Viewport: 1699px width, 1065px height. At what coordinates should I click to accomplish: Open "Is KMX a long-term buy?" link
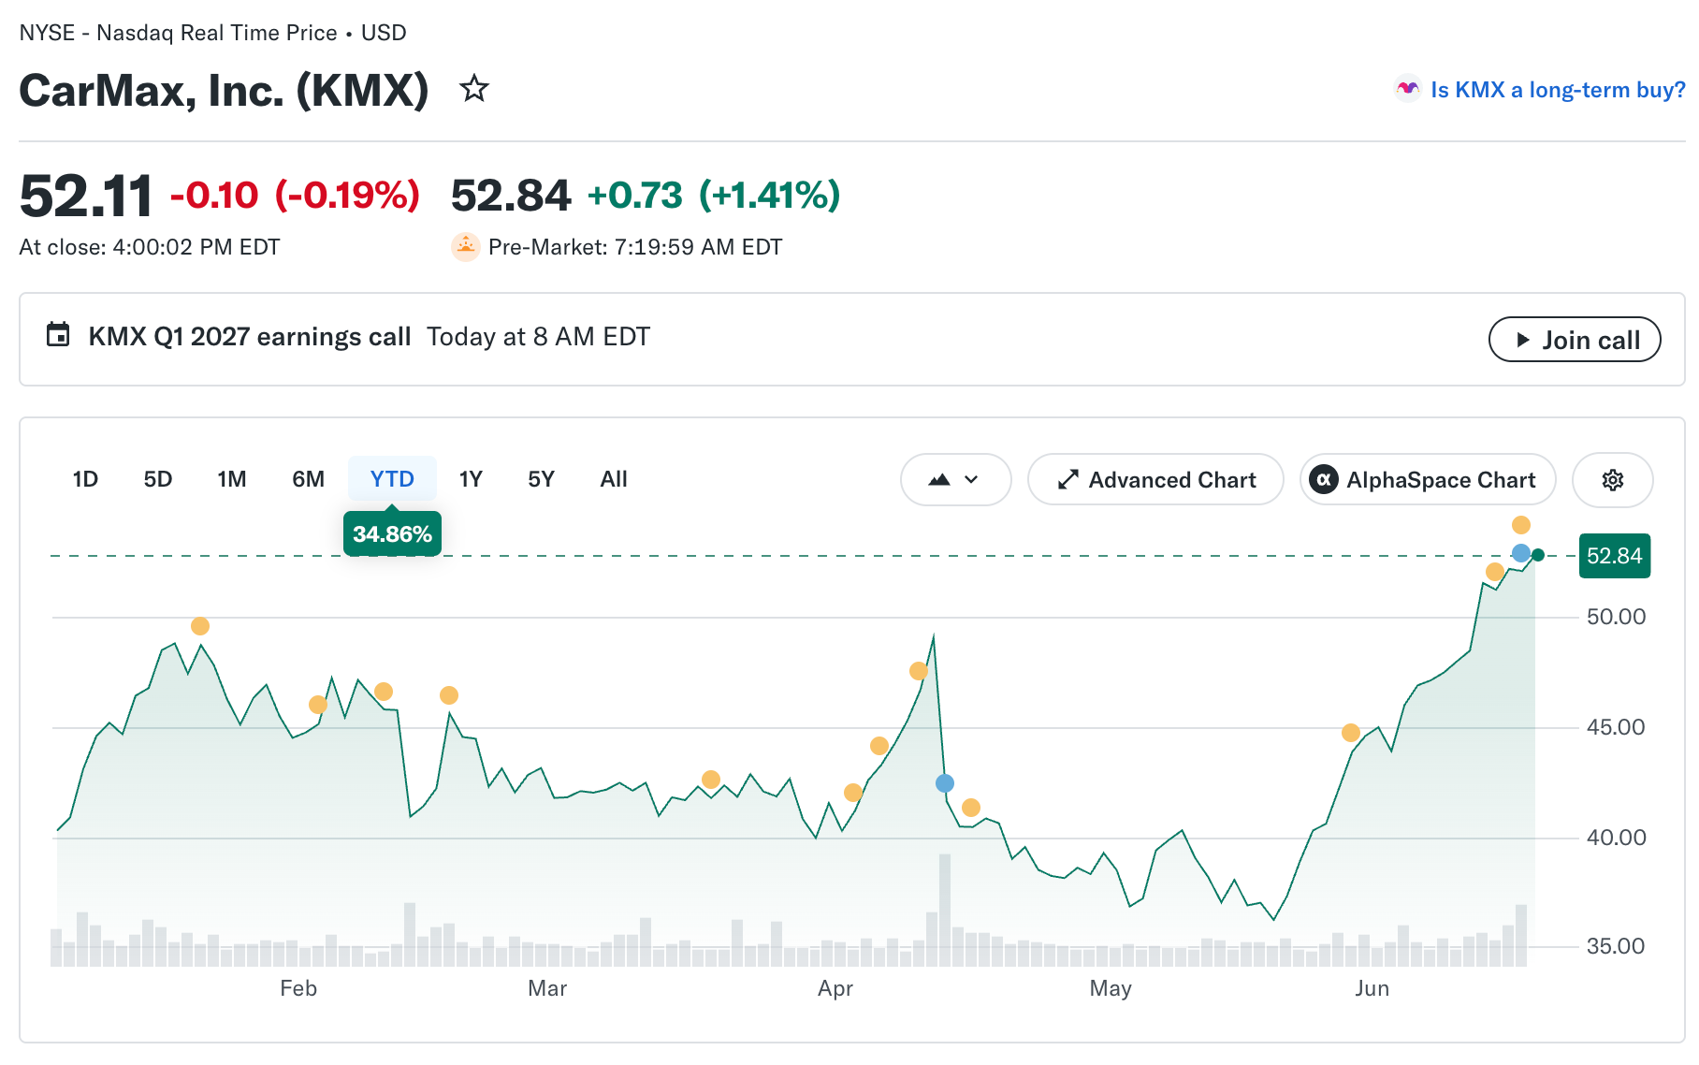pyautogui.click(x=1558, y=90)
